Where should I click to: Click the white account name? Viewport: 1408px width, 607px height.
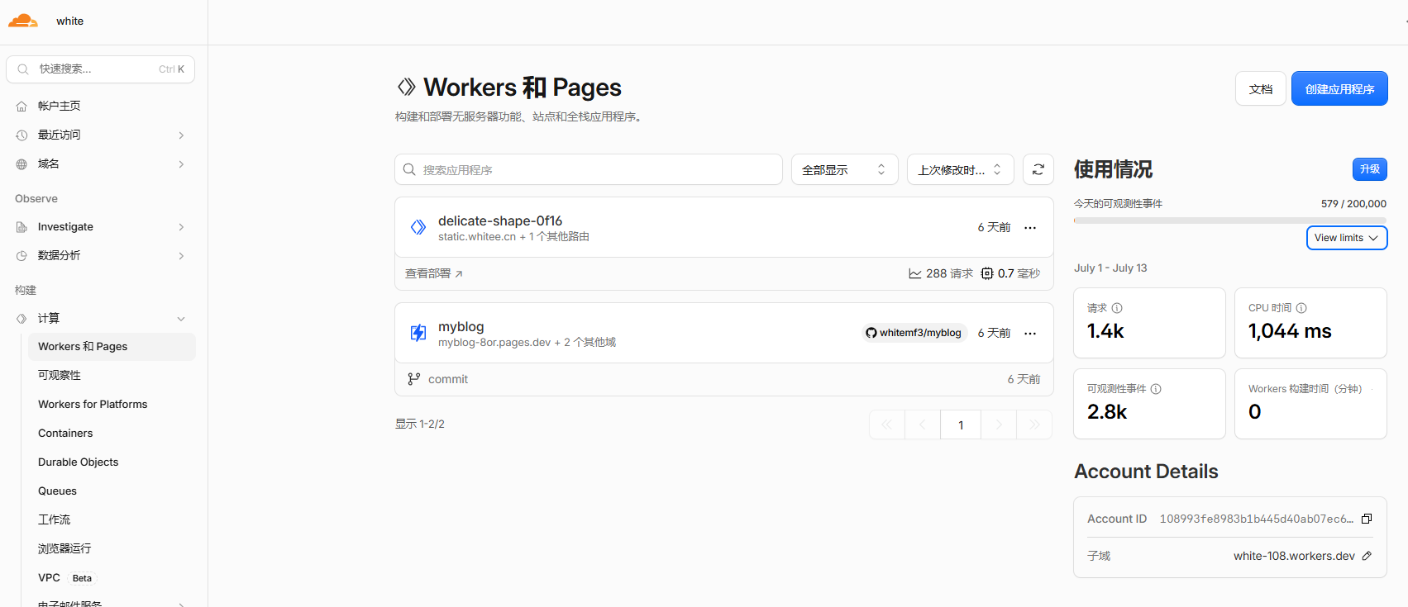(x=70, y=21)
